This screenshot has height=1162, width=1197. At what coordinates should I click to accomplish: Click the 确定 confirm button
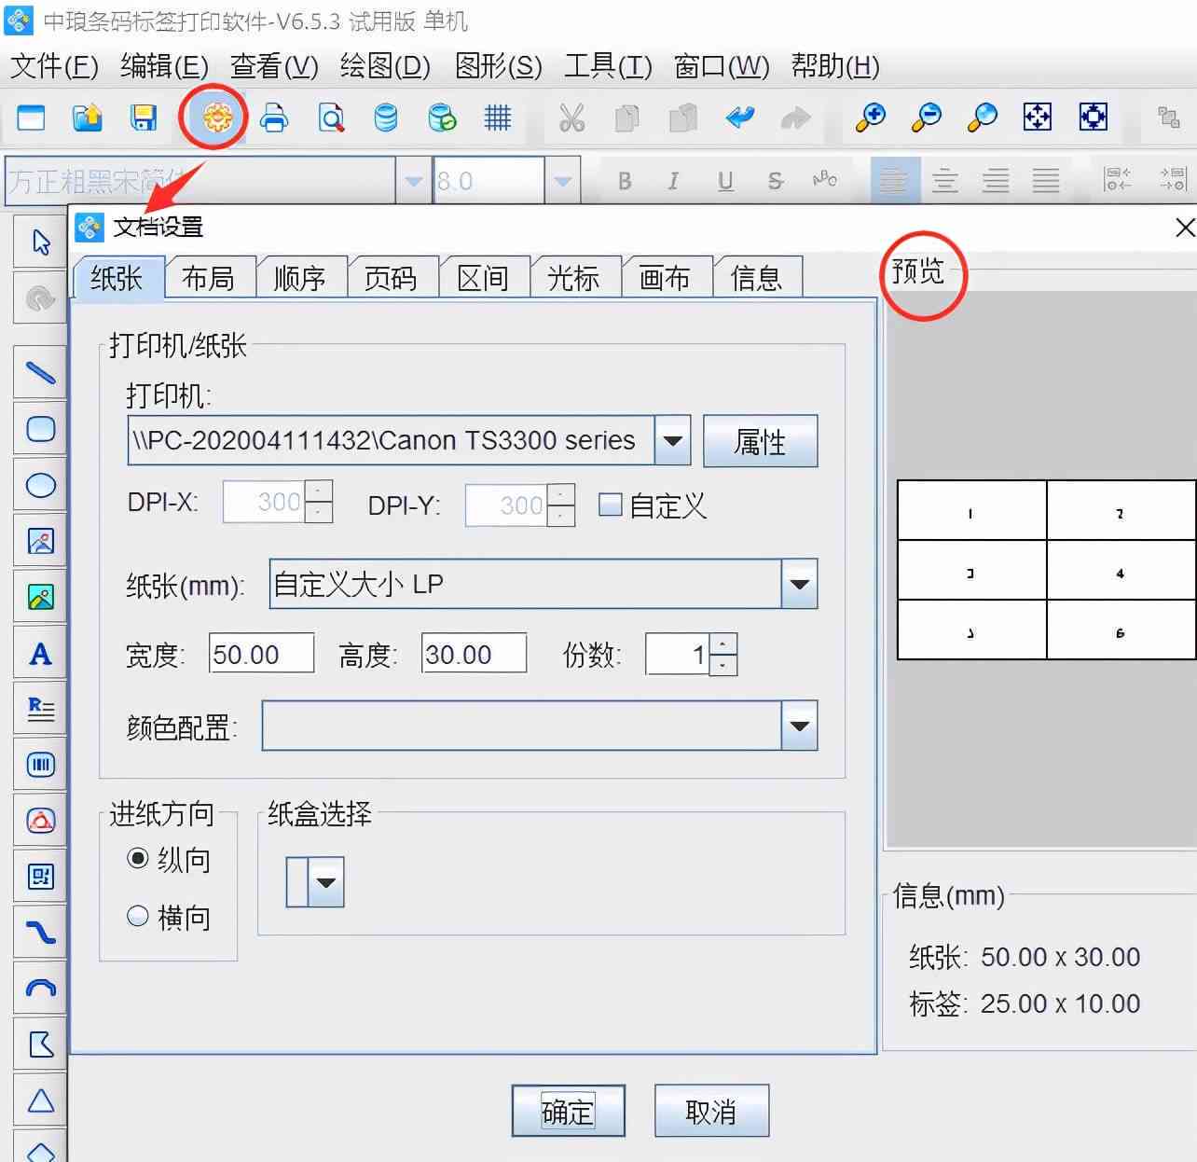pos(568,1111)
